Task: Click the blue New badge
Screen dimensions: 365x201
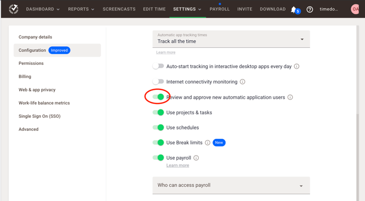Action: click(x=219, y=143)
